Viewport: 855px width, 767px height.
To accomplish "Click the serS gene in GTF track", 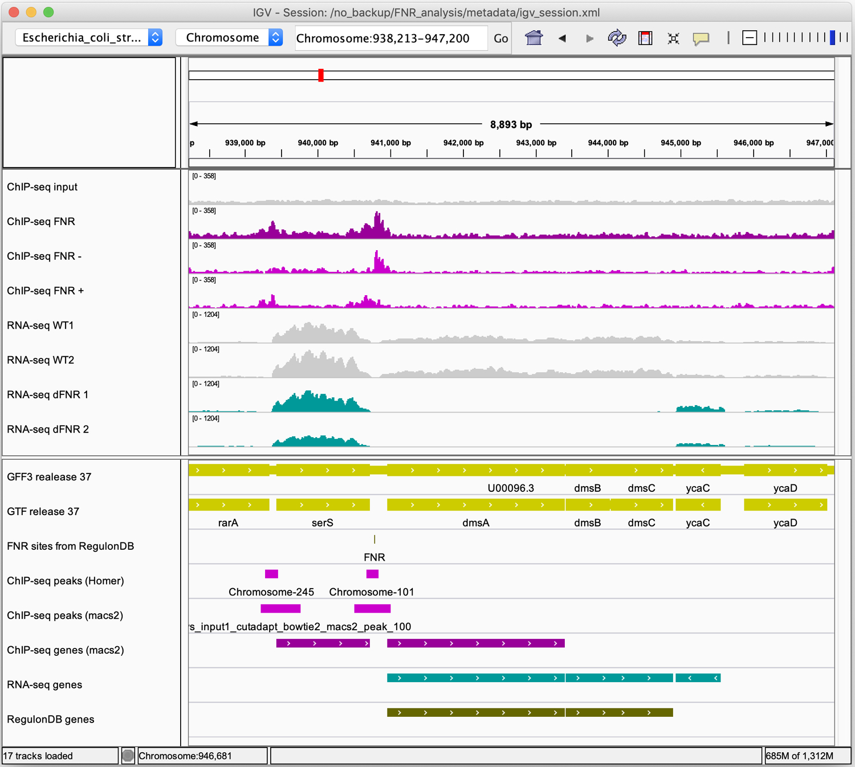I will (x=323, y=505).
